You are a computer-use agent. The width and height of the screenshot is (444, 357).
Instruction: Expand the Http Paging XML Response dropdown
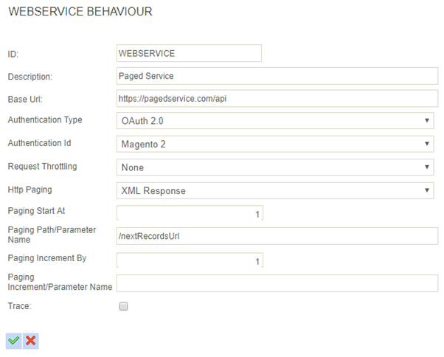(275, 191)
